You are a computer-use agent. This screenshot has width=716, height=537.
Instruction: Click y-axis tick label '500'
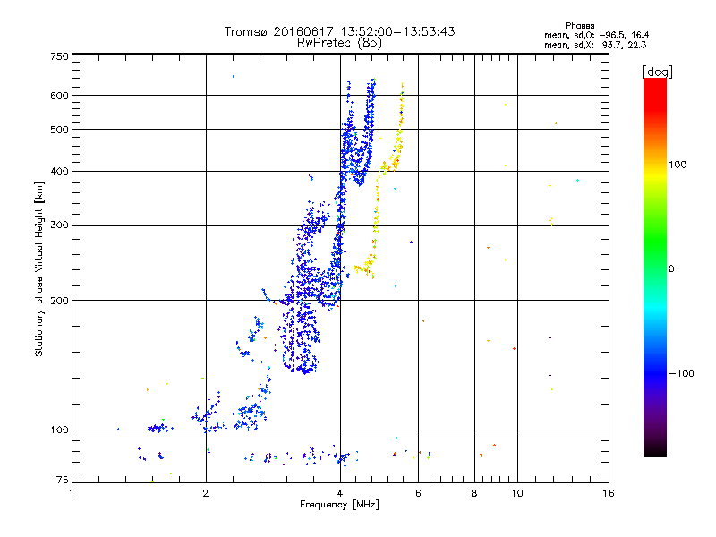tap(59, 130)
